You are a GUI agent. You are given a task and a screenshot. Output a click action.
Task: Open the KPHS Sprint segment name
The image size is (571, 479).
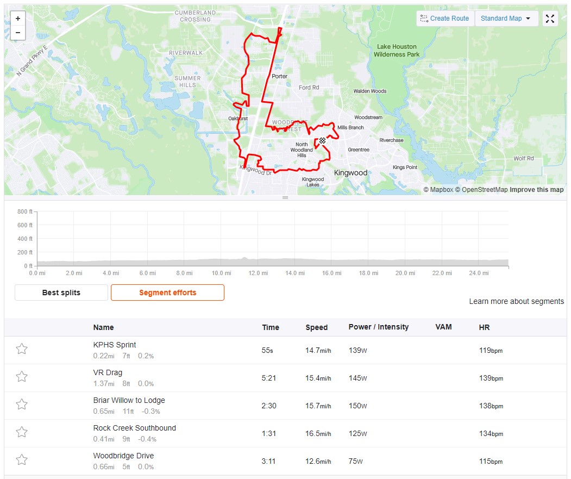pyautogui.click(x=114, y=345)
